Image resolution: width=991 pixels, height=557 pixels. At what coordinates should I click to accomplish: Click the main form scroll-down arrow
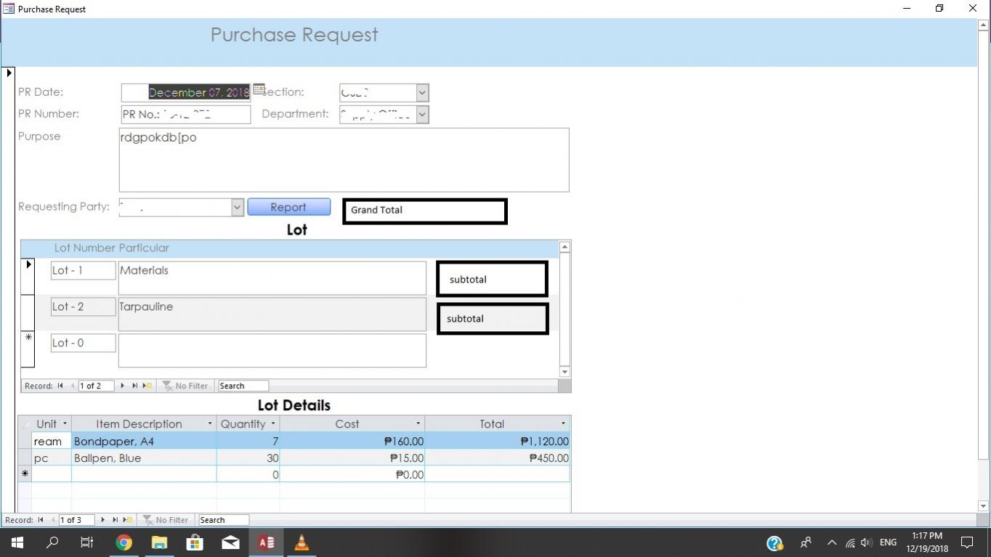coord(984,506)
